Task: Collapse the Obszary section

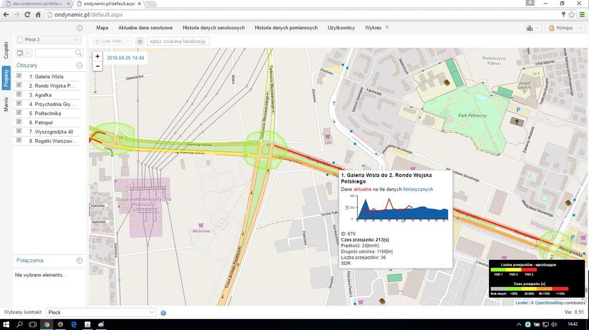Action: [79, 66]
